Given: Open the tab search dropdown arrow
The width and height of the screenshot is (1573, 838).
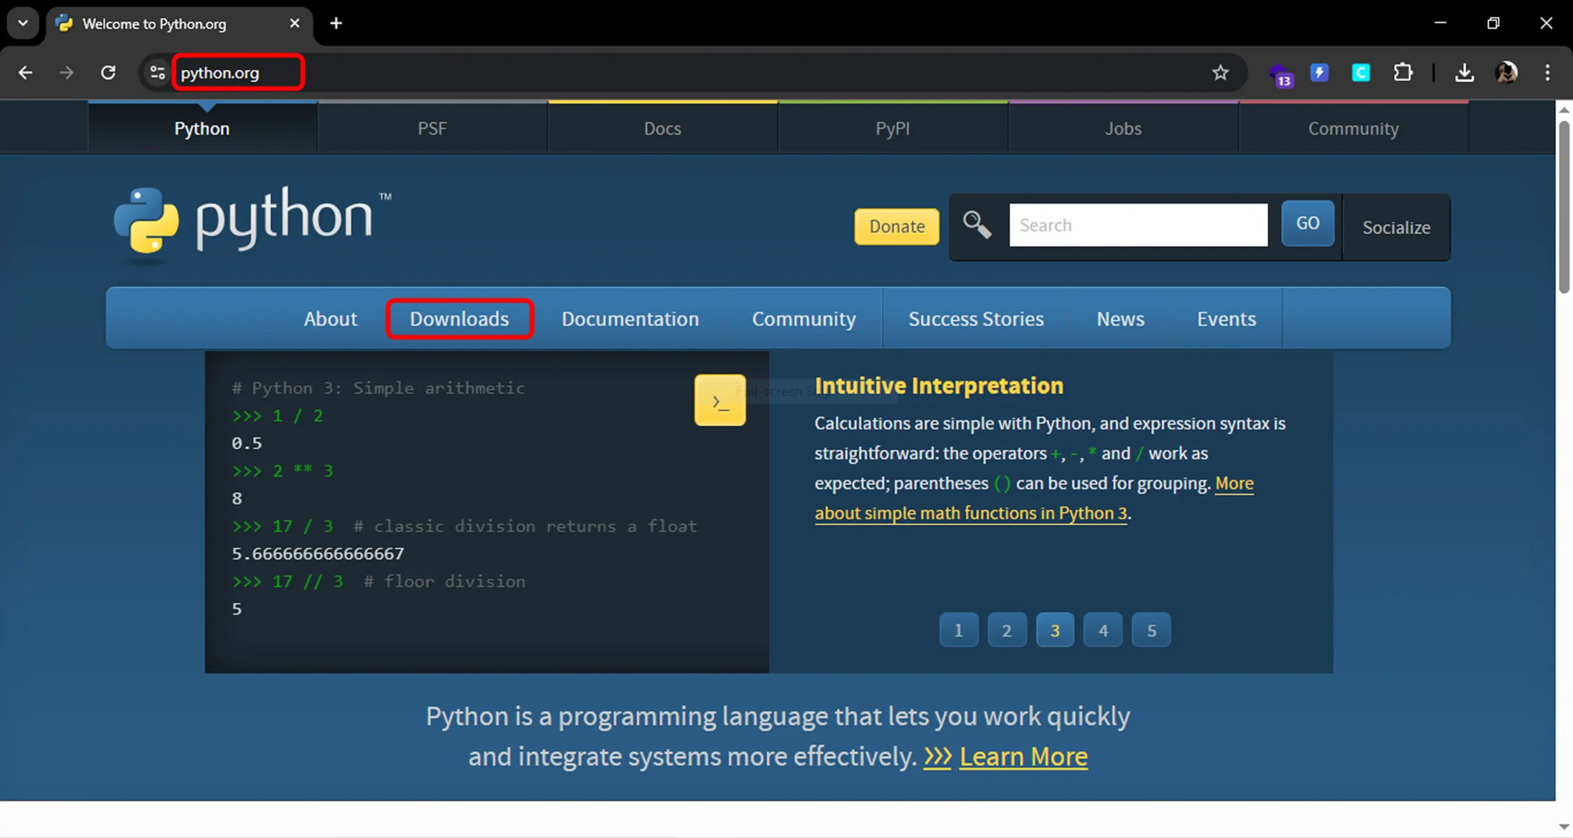Looking at the screenshot, I should [x=23, y=23].
